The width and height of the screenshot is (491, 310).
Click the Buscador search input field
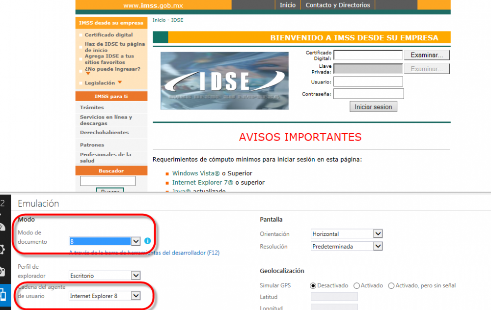coord(108,181)
